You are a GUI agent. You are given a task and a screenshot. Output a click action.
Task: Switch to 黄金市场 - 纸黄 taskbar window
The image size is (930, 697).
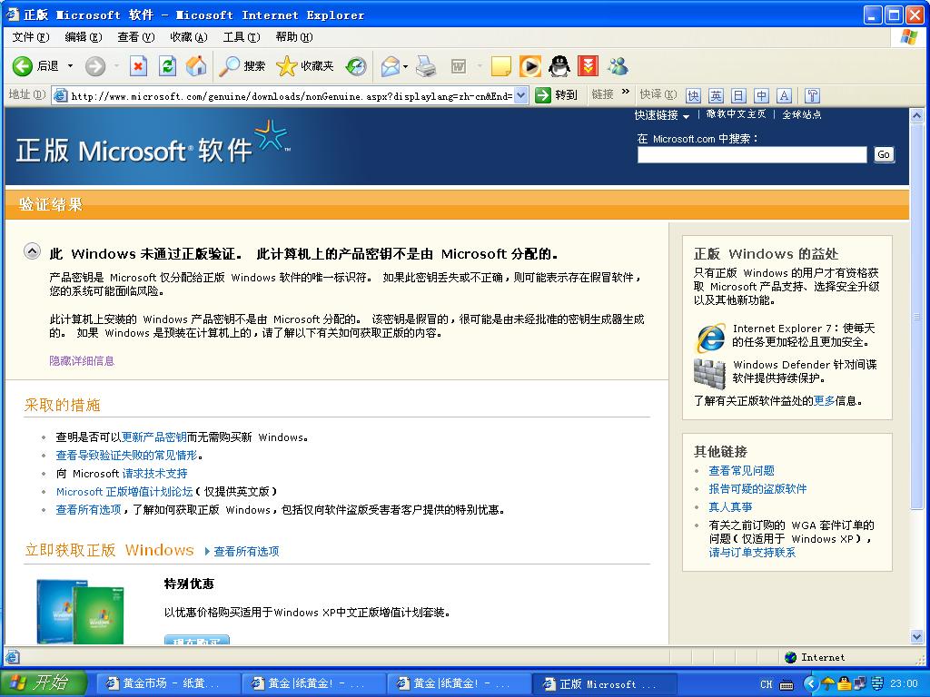167,683
